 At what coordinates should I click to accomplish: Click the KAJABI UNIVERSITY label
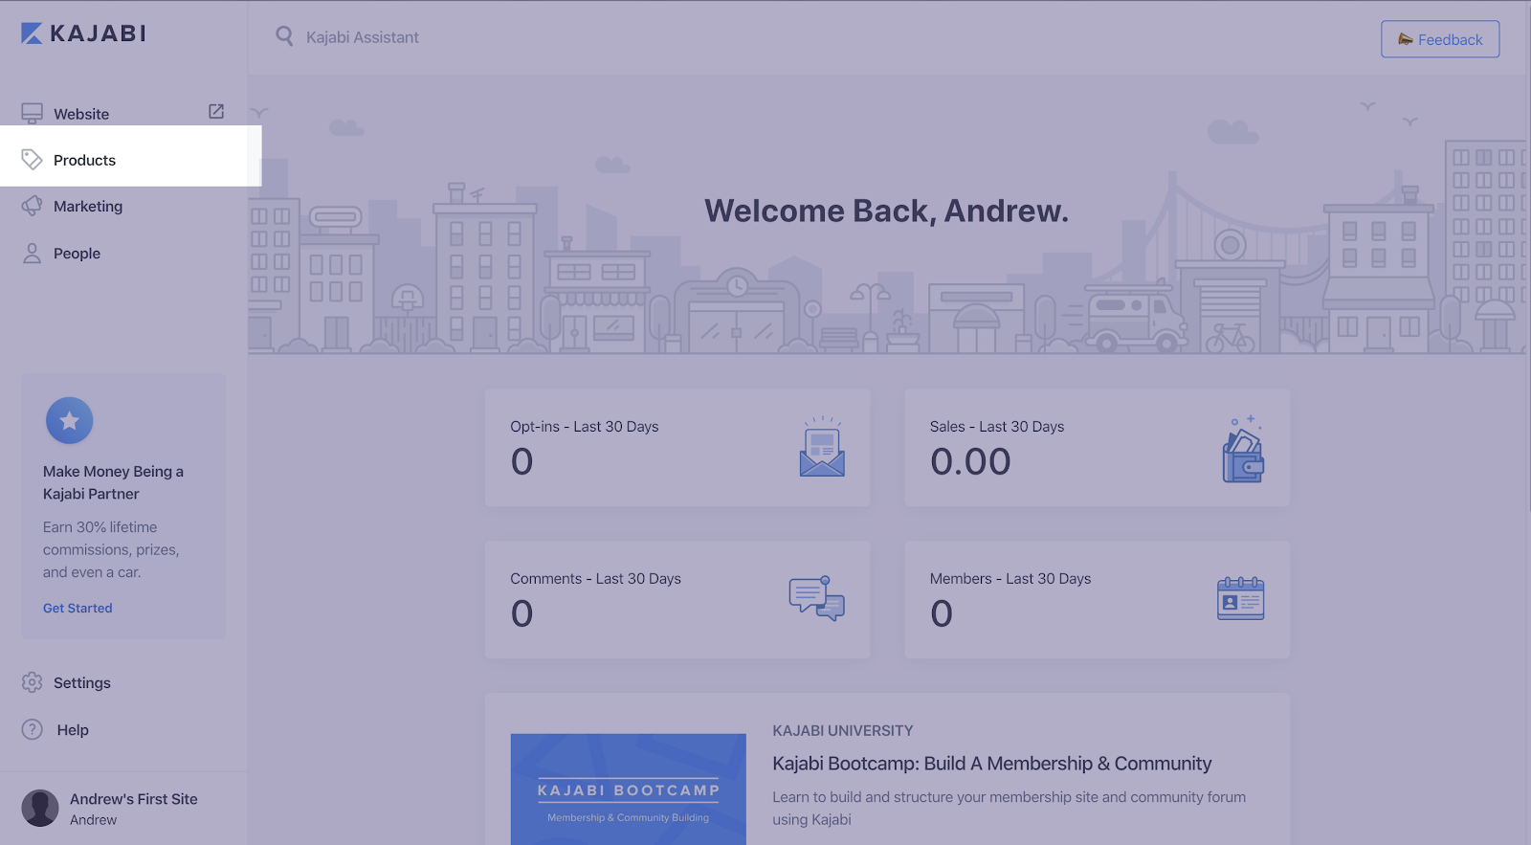(x=843, y=731)
